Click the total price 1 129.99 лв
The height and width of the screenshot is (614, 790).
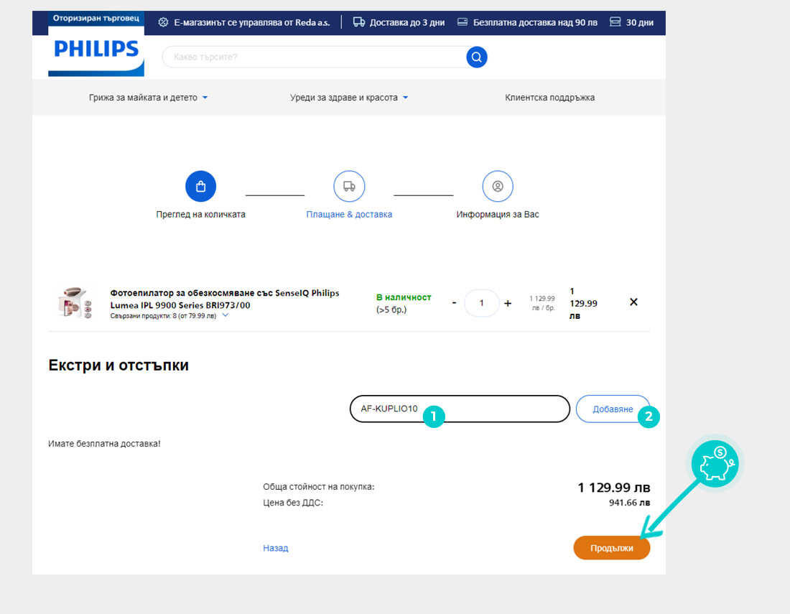click(x=613, y=488)
